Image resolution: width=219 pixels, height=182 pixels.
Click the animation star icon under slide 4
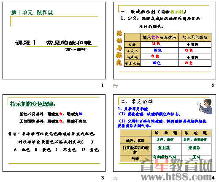(115, 178)
